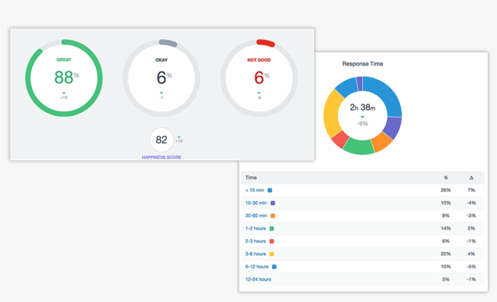
Task: Click the Happiness Score 82 circle
Action: click(x=161, y=140)
